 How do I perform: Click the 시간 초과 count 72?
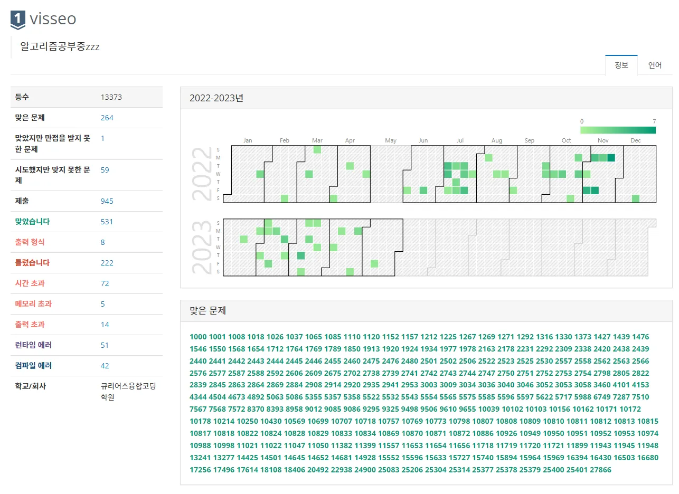[105, 283]
